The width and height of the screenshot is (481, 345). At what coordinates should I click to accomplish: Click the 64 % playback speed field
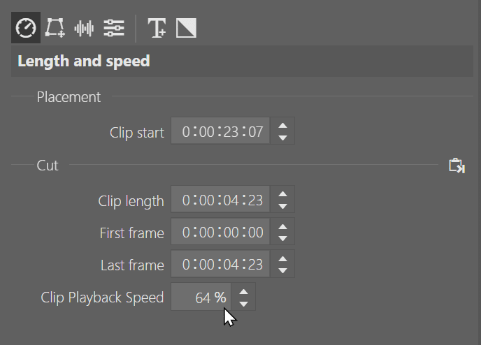click(201, 297)
